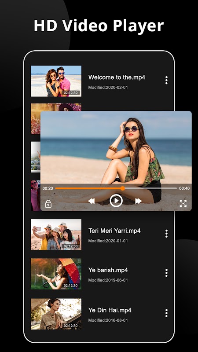Lock the floating player controls
This screenshot has width=198, height=352.
pyautogui.click(x=48, y=203)
